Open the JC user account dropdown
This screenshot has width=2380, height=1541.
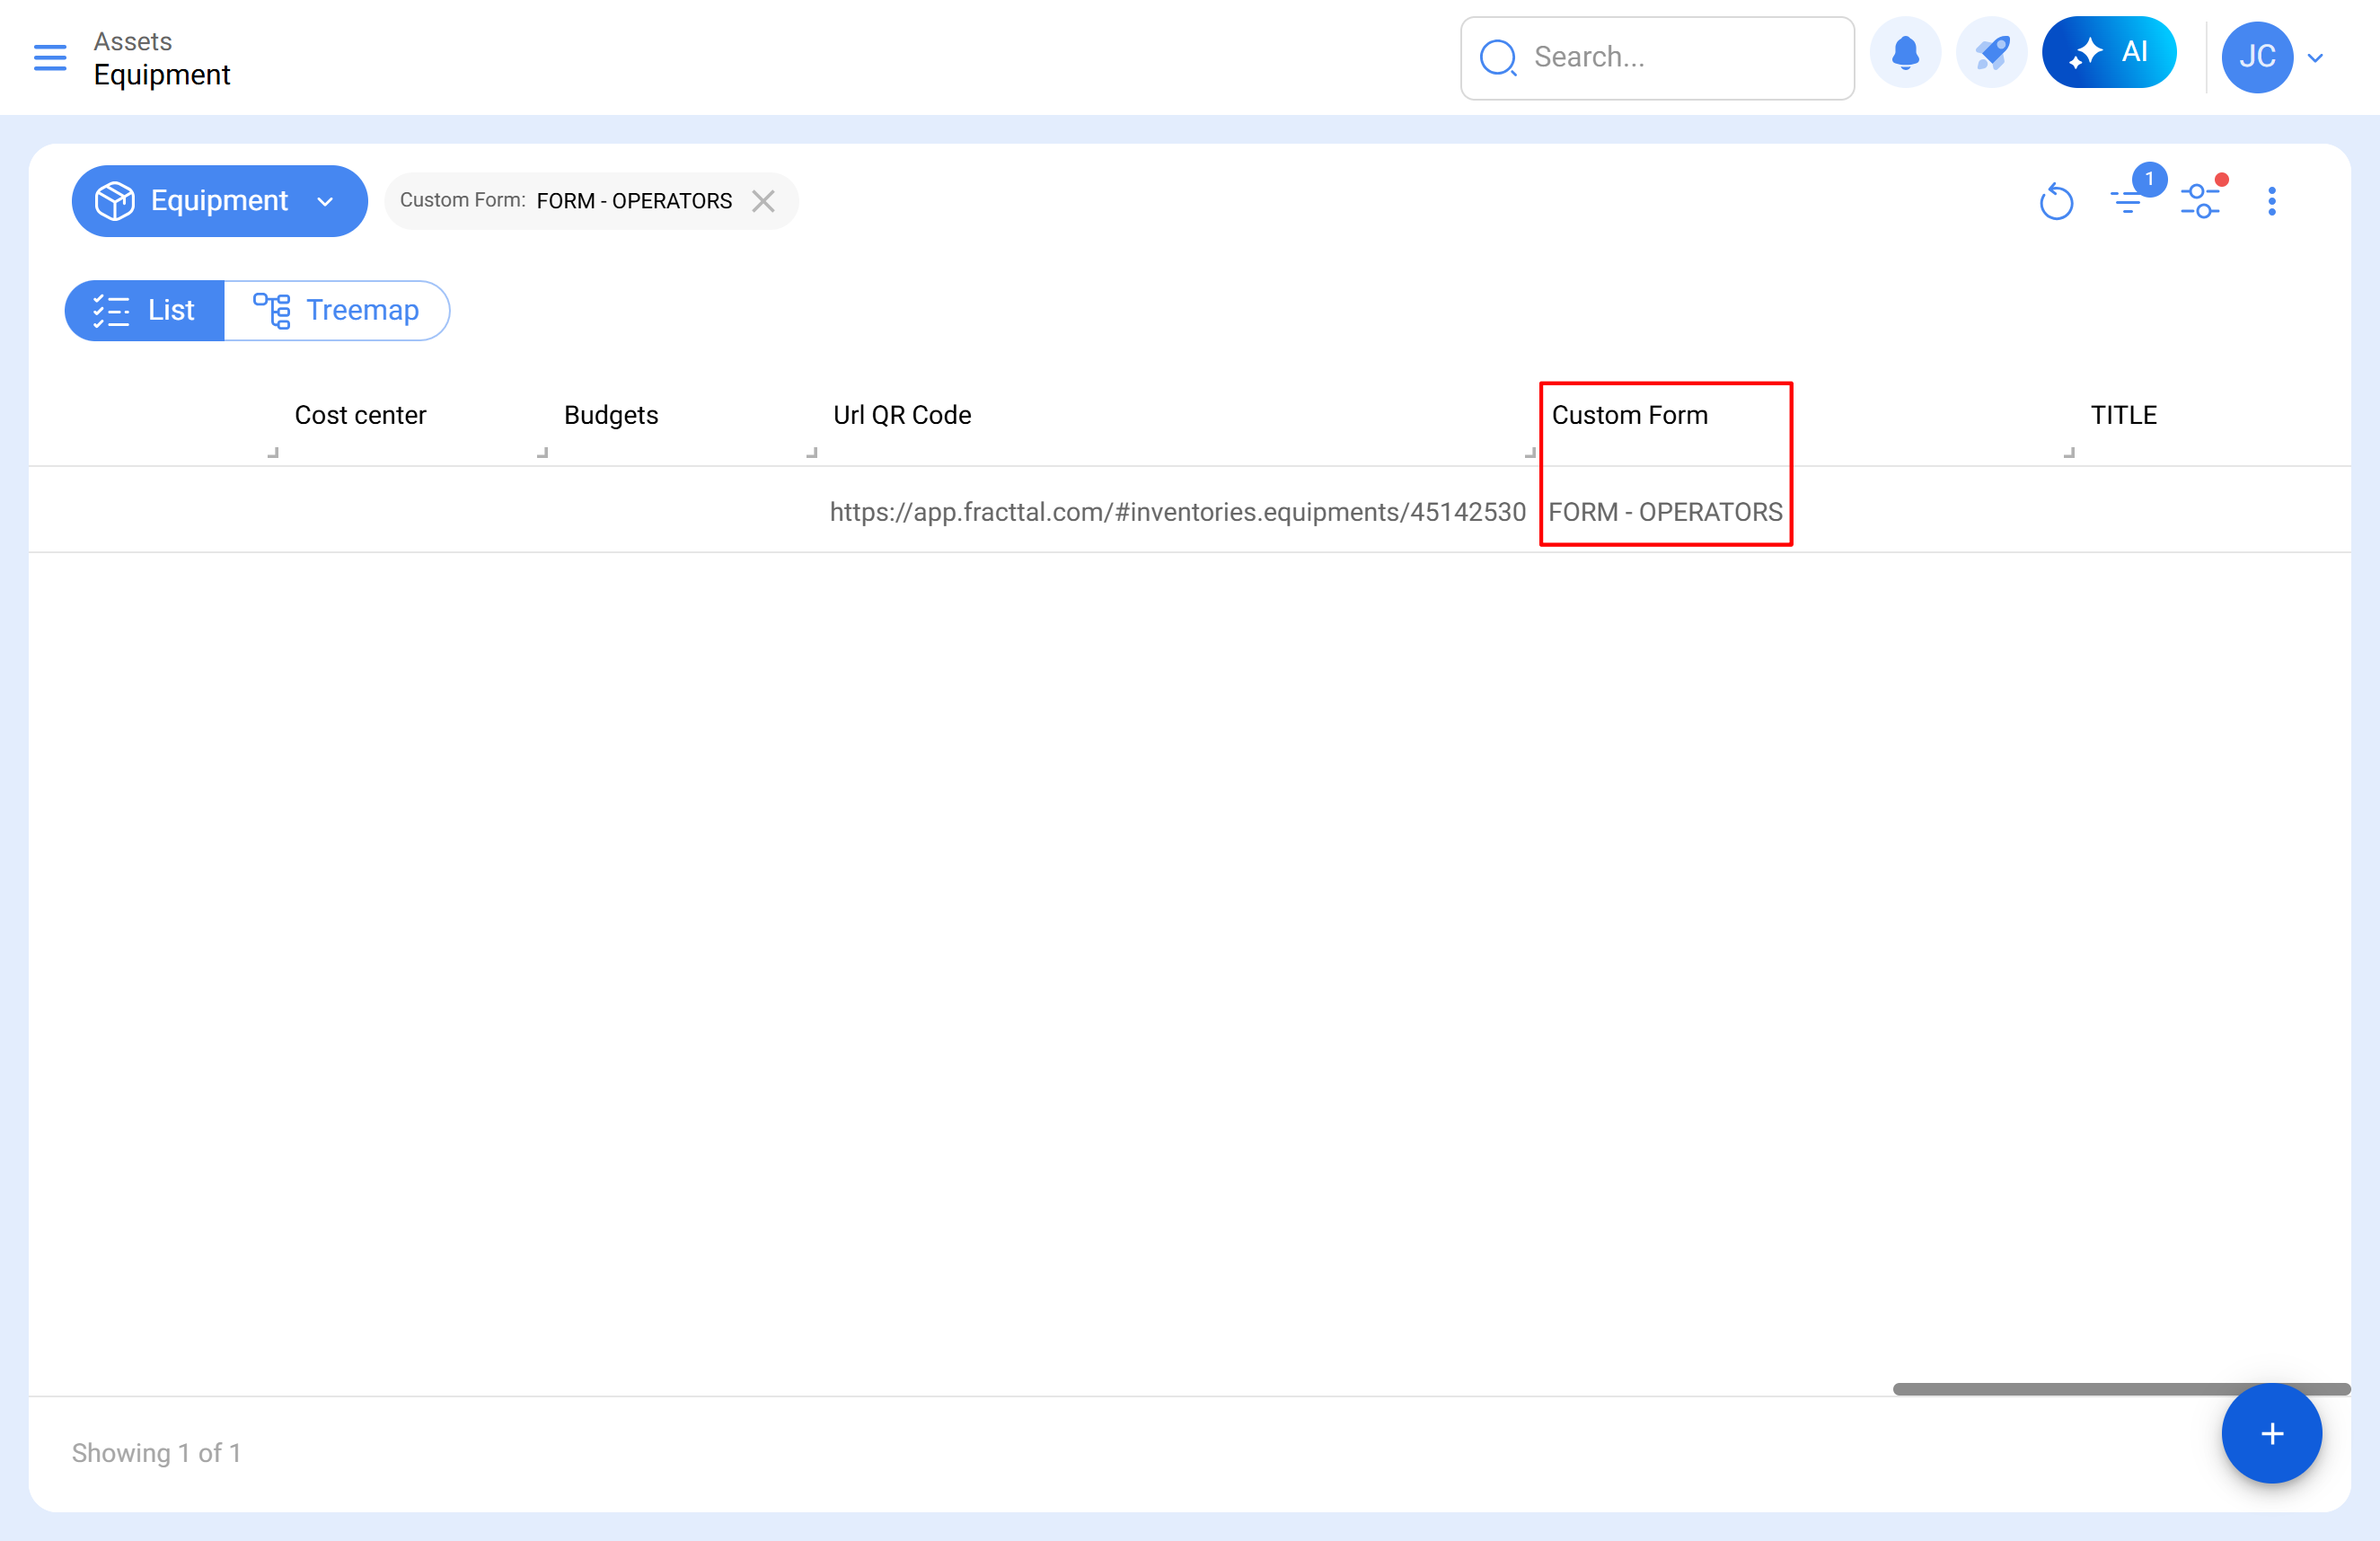[2316, 58]
